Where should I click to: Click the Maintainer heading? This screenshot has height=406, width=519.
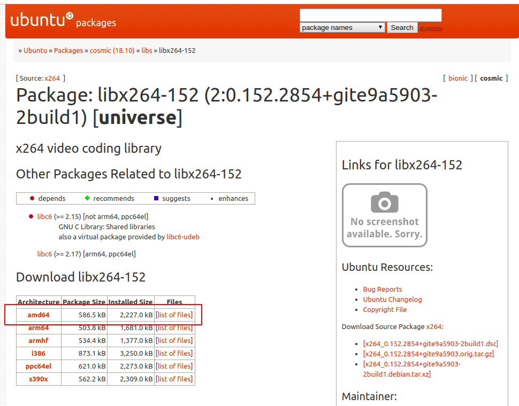click(x=369, y=396)
